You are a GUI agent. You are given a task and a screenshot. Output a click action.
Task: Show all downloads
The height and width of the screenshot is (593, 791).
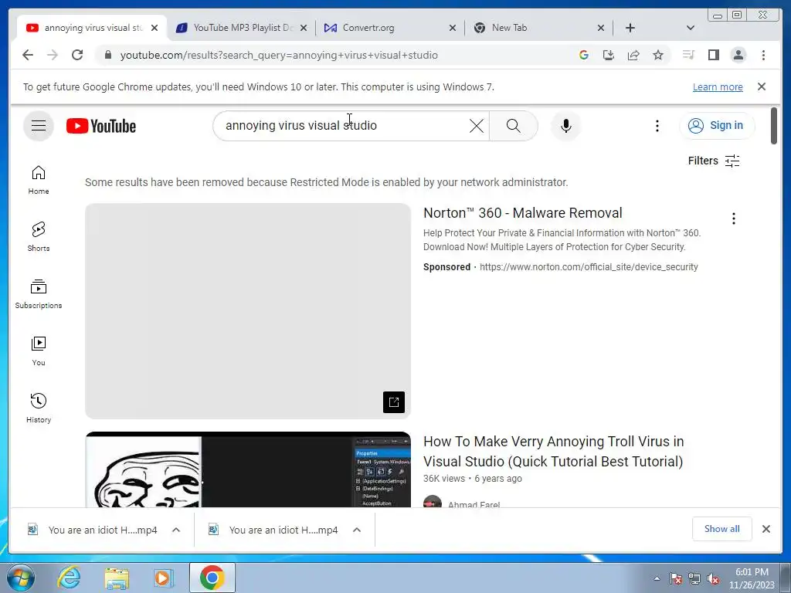tap(722, 528)
